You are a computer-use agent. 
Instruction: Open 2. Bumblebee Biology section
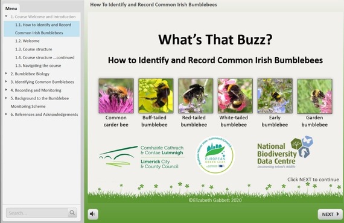(x=30, y=74)
